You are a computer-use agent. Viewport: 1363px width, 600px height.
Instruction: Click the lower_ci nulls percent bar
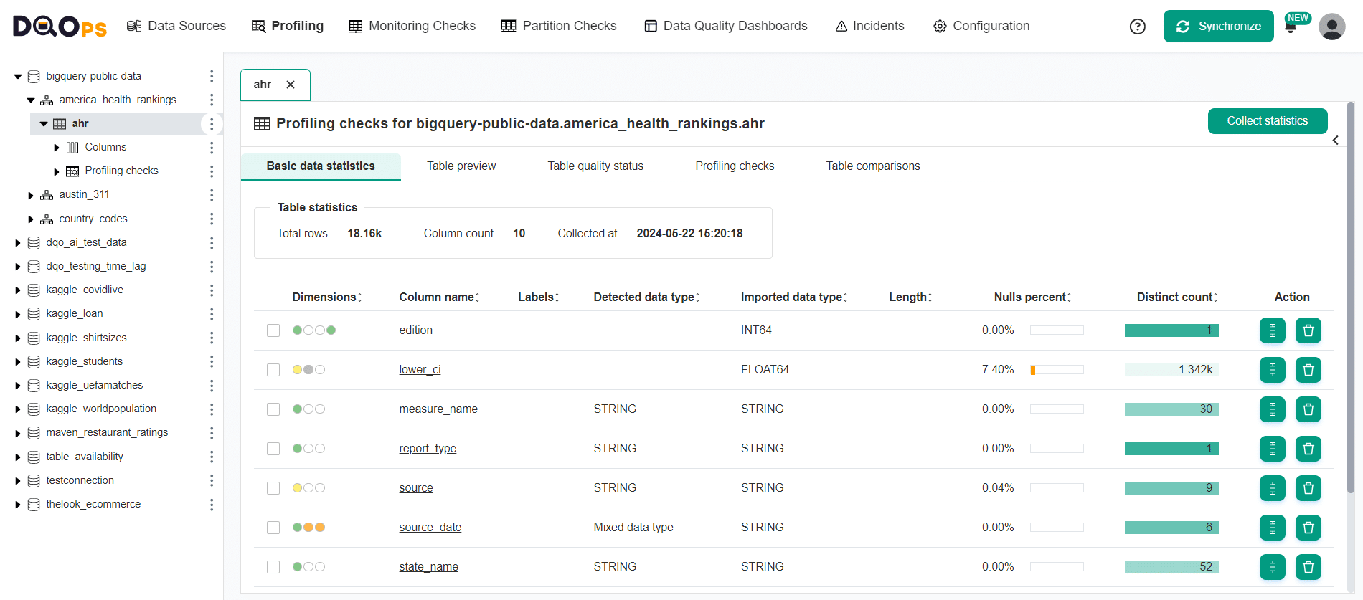pos(1057,370)
